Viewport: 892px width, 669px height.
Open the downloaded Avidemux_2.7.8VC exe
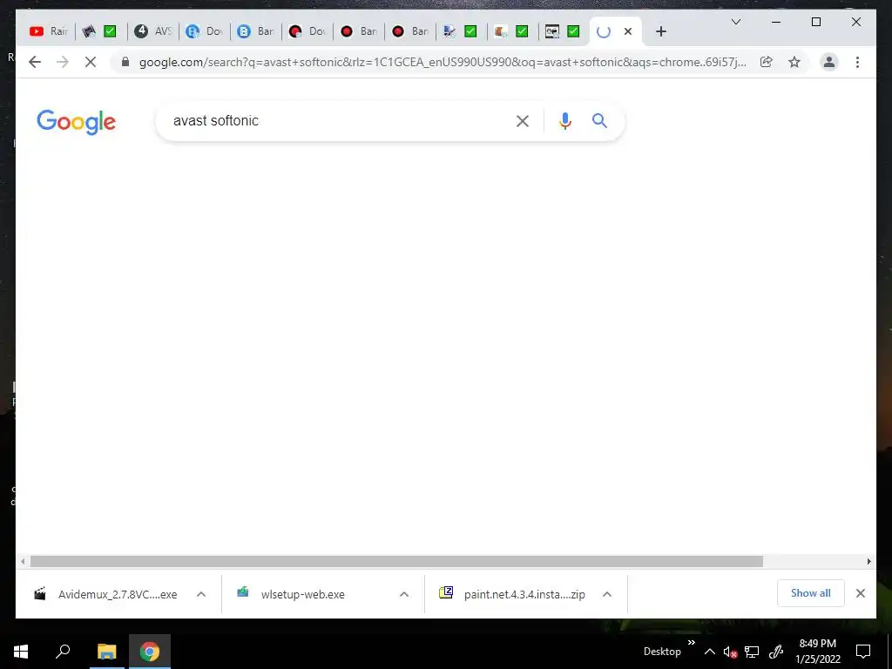pos(105,594)
